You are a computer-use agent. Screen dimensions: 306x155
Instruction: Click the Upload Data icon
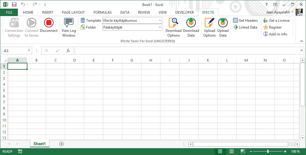click(223, 23)
